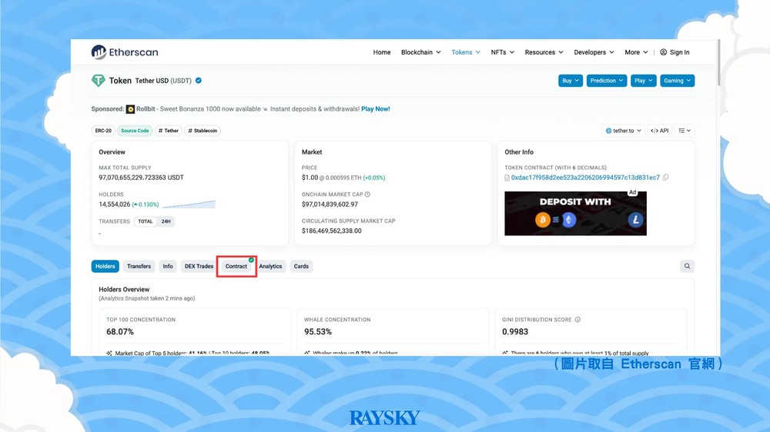Screen dimensions: 770x432
Task: Click the 95.53% whale concentration value
Action: click(318, 331)
